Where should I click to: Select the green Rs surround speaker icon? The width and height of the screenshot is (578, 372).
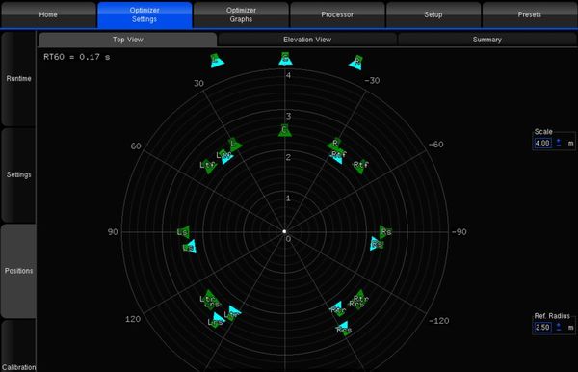385,232
